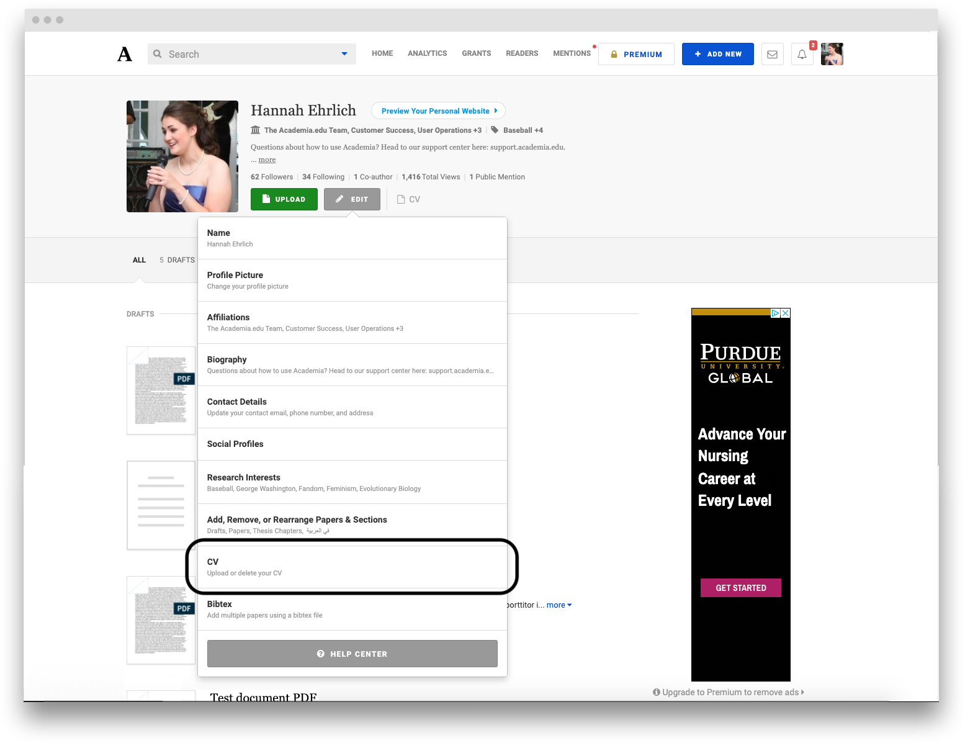View the 62 Followers list
The width and height of the screenshot is (965, 743).
tap(272, 177)
